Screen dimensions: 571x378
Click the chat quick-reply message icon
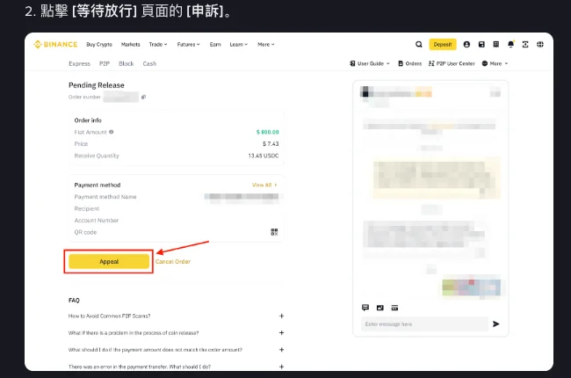coord(365,308)
